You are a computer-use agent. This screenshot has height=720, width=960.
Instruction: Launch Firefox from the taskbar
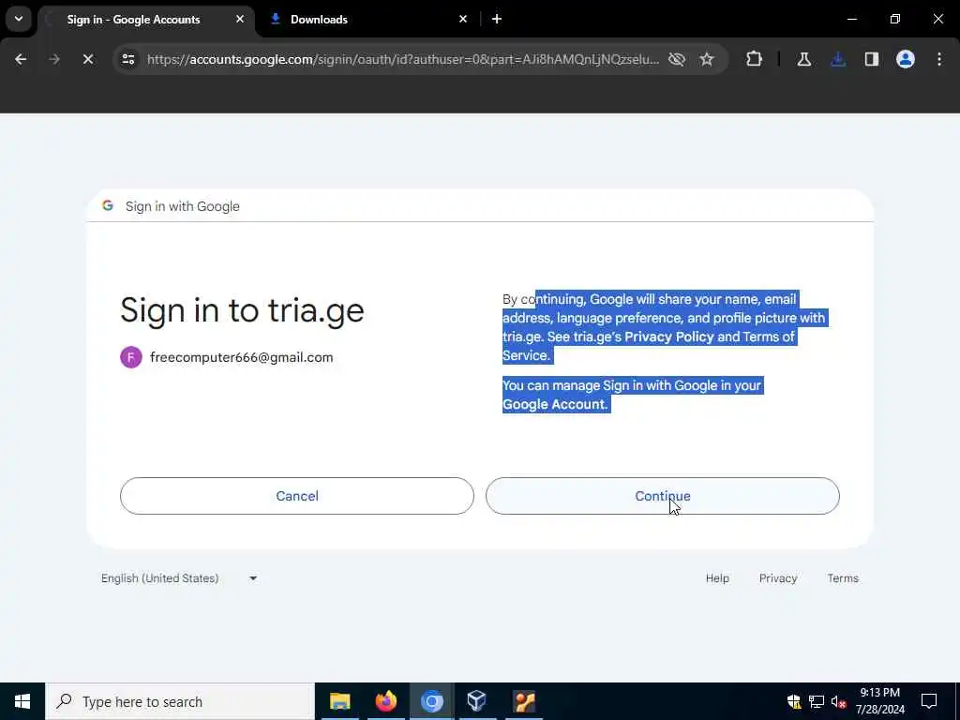pos(385,701)
